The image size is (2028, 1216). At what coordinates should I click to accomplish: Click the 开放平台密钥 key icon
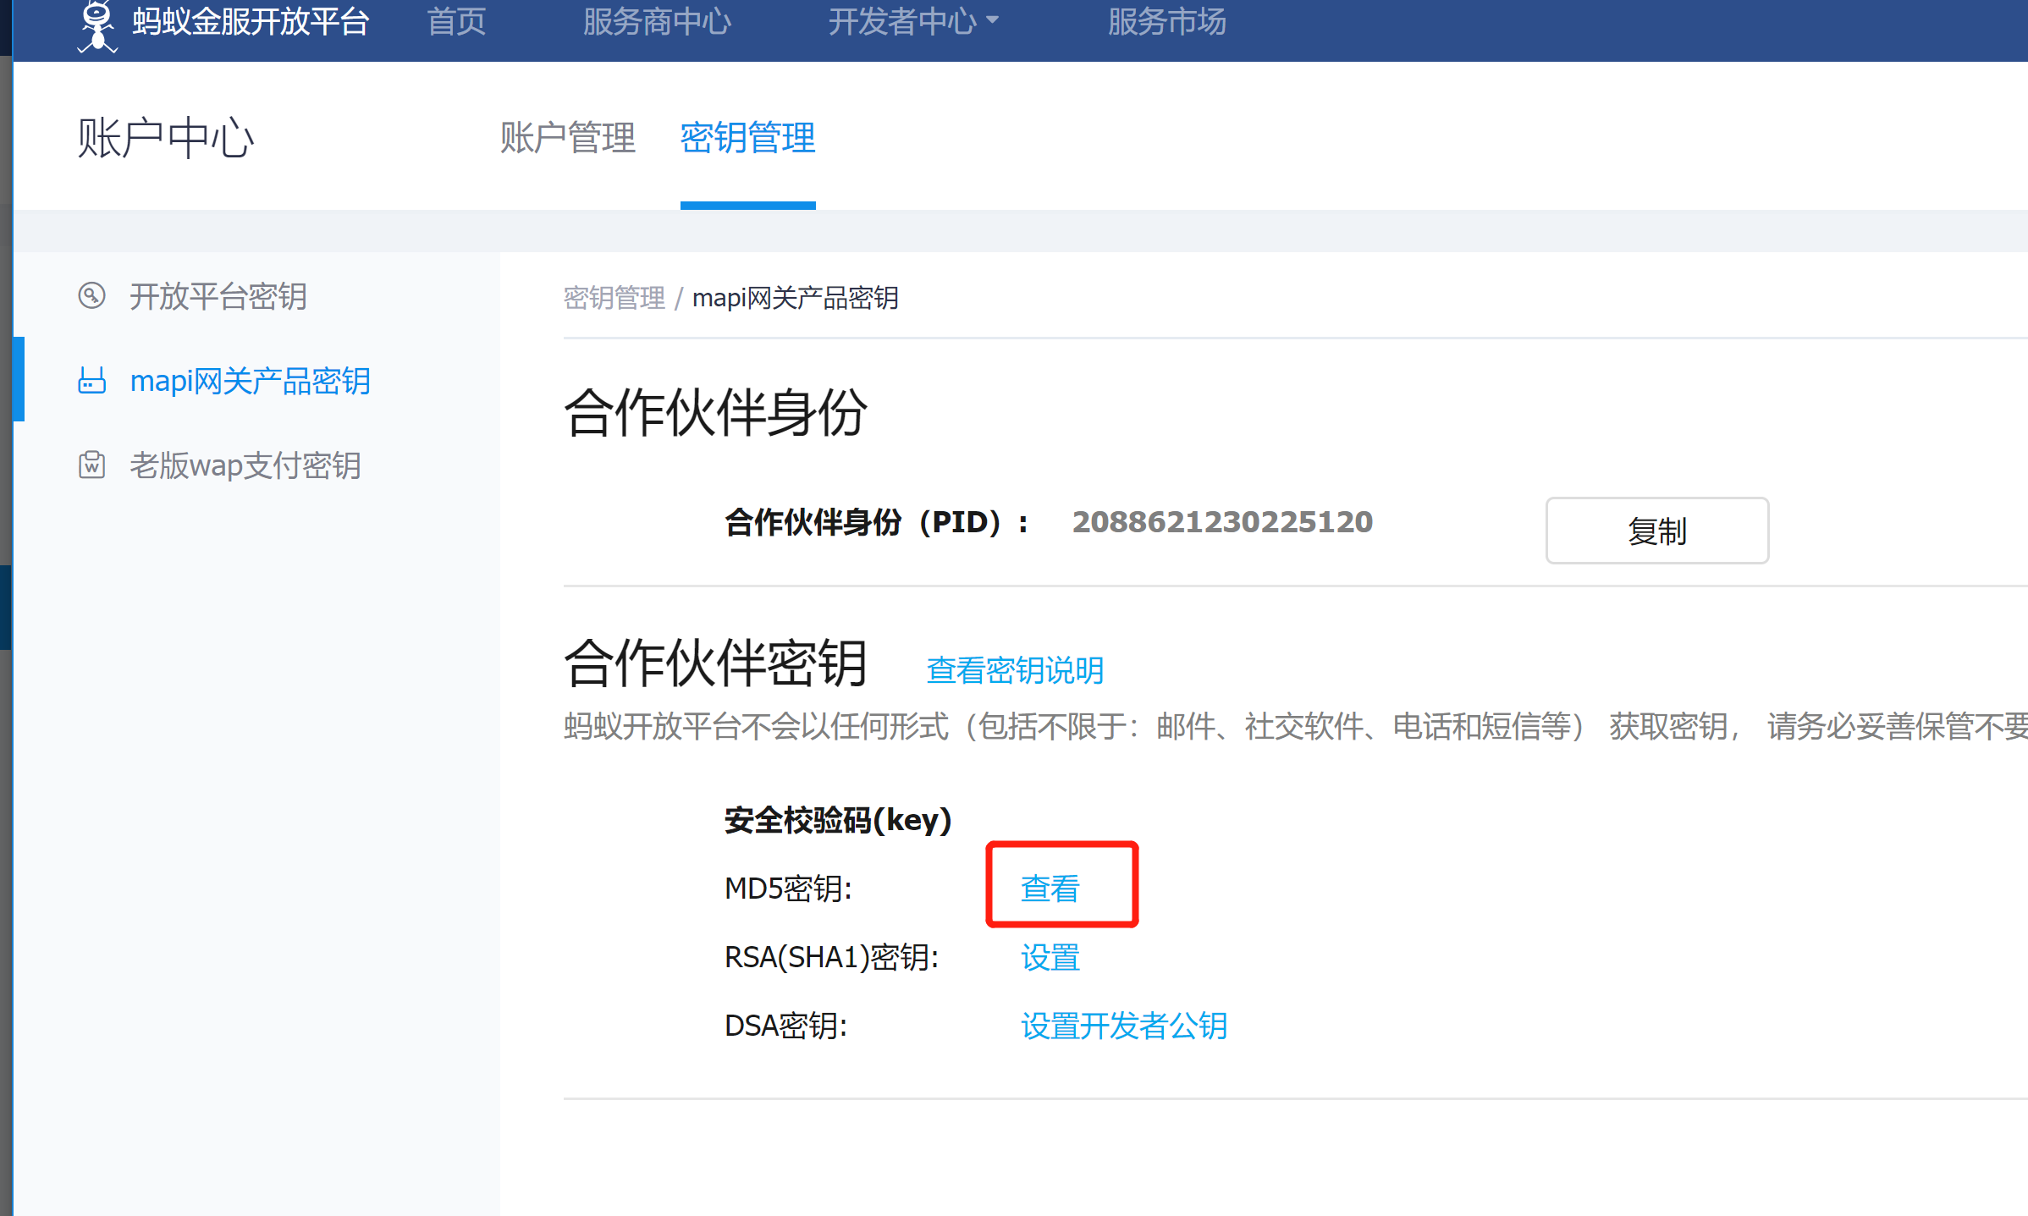pos(91,295)
